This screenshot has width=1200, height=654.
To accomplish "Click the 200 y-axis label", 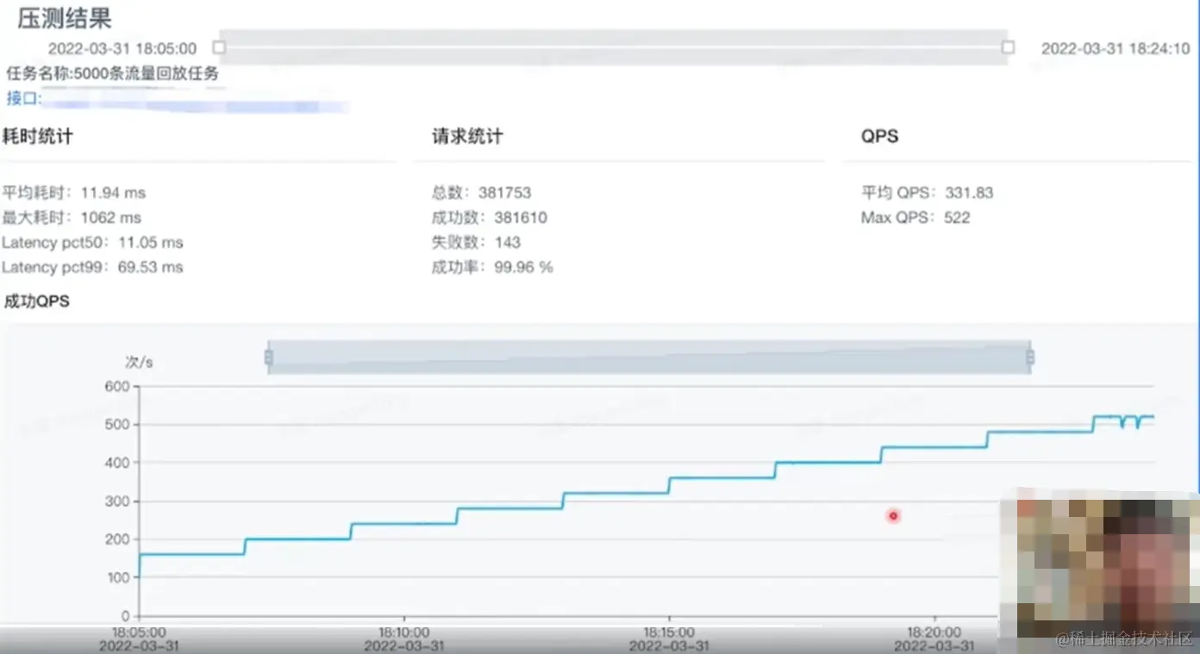I will pos(117,539).
